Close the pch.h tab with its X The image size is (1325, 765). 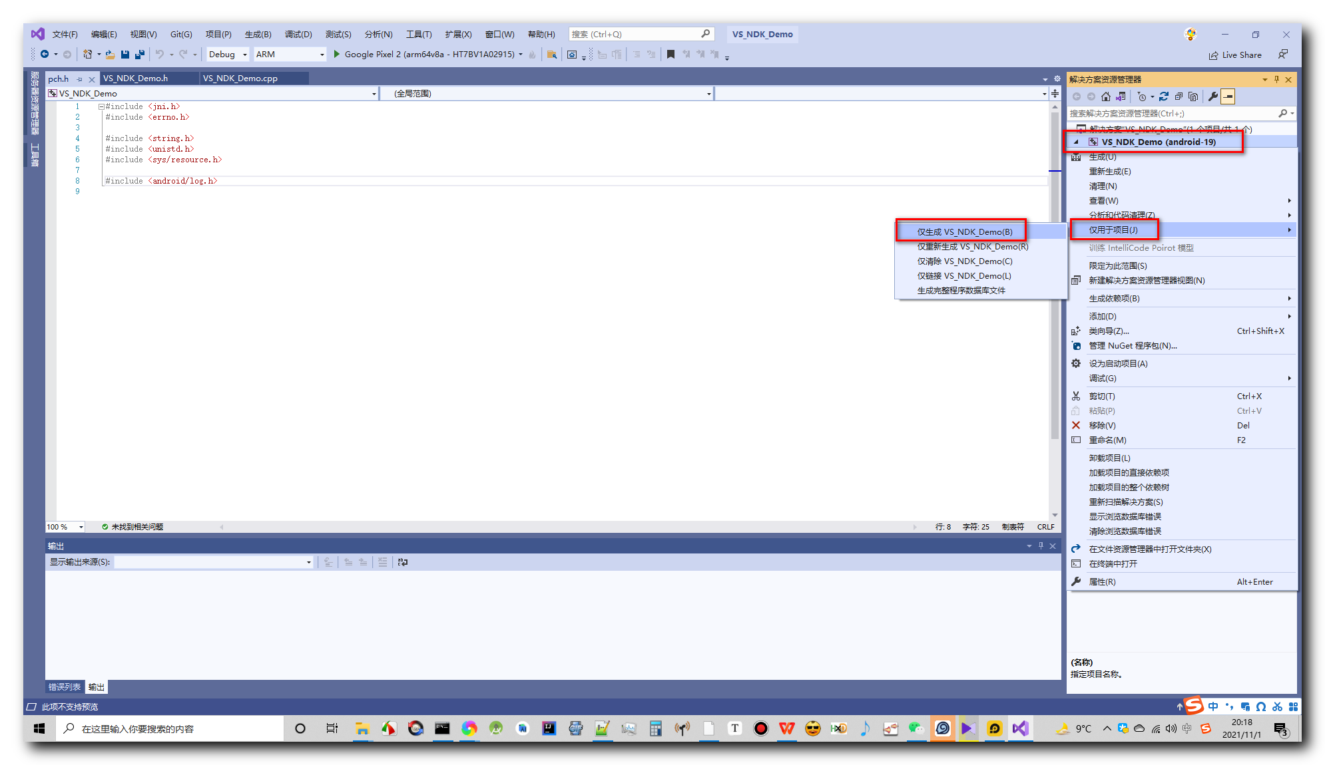click(x=92, y=79)
